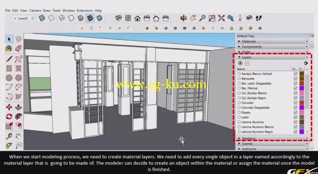Close the Materials panel
The image size is (318, 174).
click(x=306, y=41)
